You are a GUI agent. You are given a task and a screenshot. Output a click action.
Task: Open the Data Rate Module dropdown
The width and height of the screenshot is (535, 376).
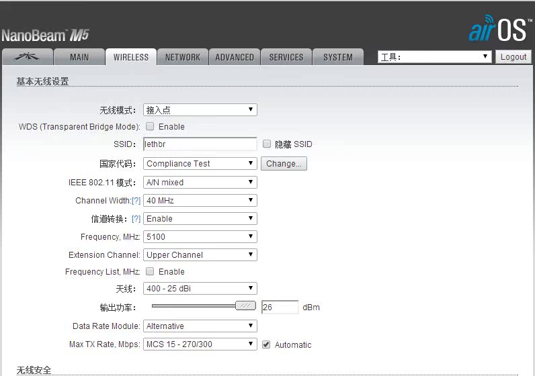point(200,326)
